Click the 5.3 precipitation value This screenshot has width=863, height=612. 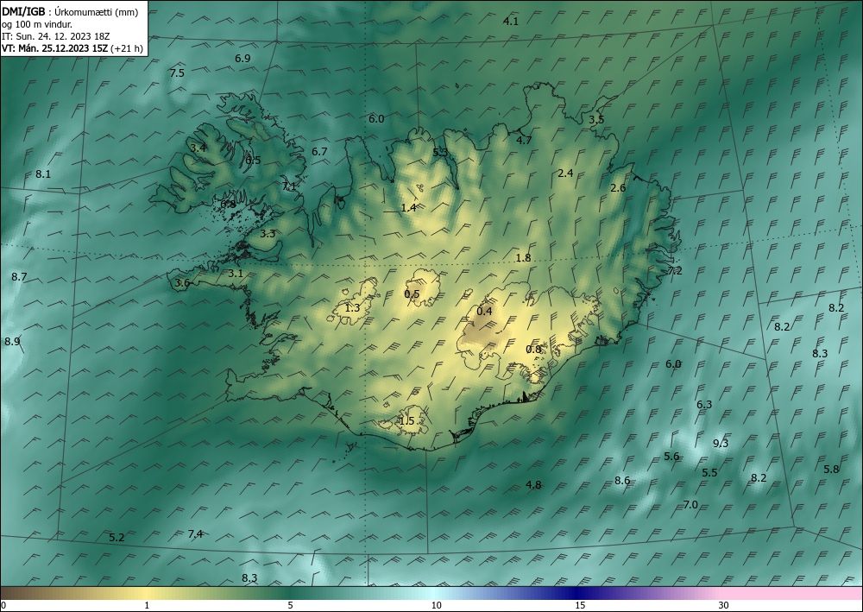pos(440,153)
